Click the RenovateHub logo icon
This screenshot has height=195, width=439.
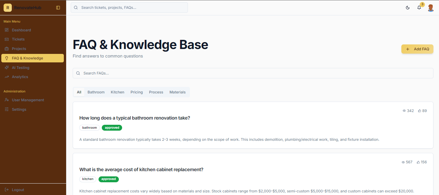[8, 8]
